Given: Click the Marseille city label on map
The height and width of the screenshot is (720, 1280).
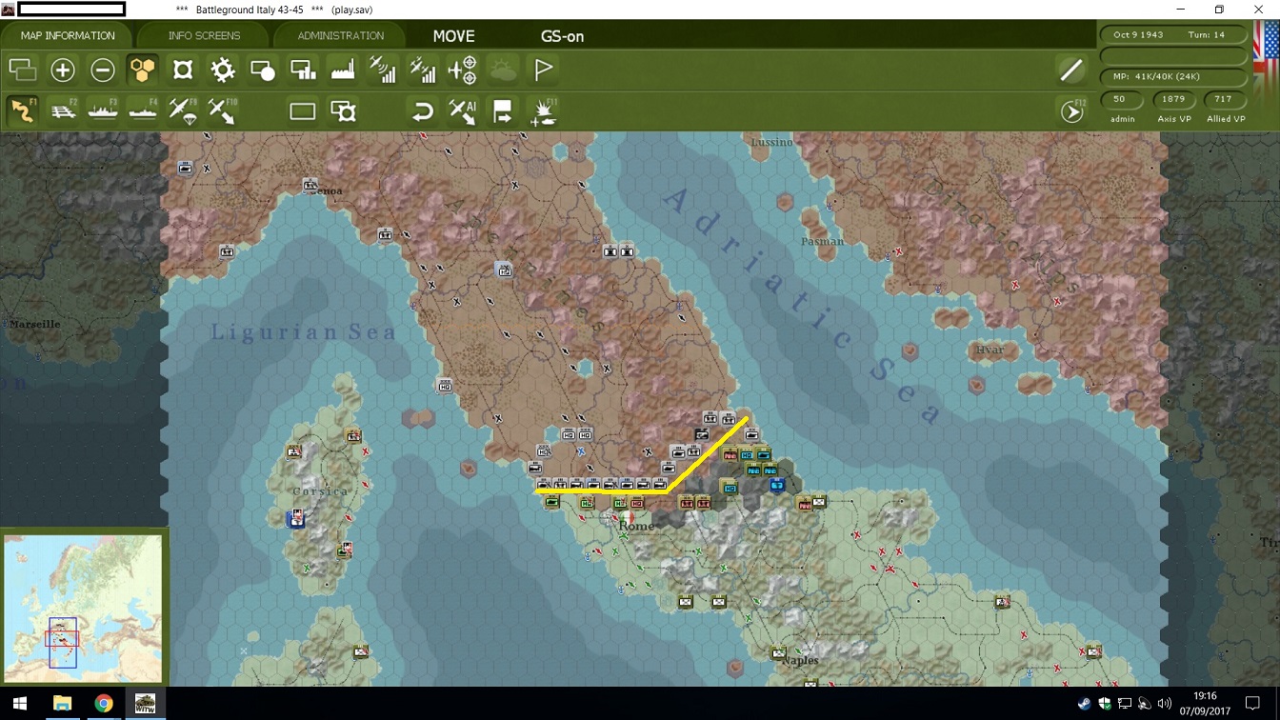Looking at the screenshot, I should click(x=34, y=325).
